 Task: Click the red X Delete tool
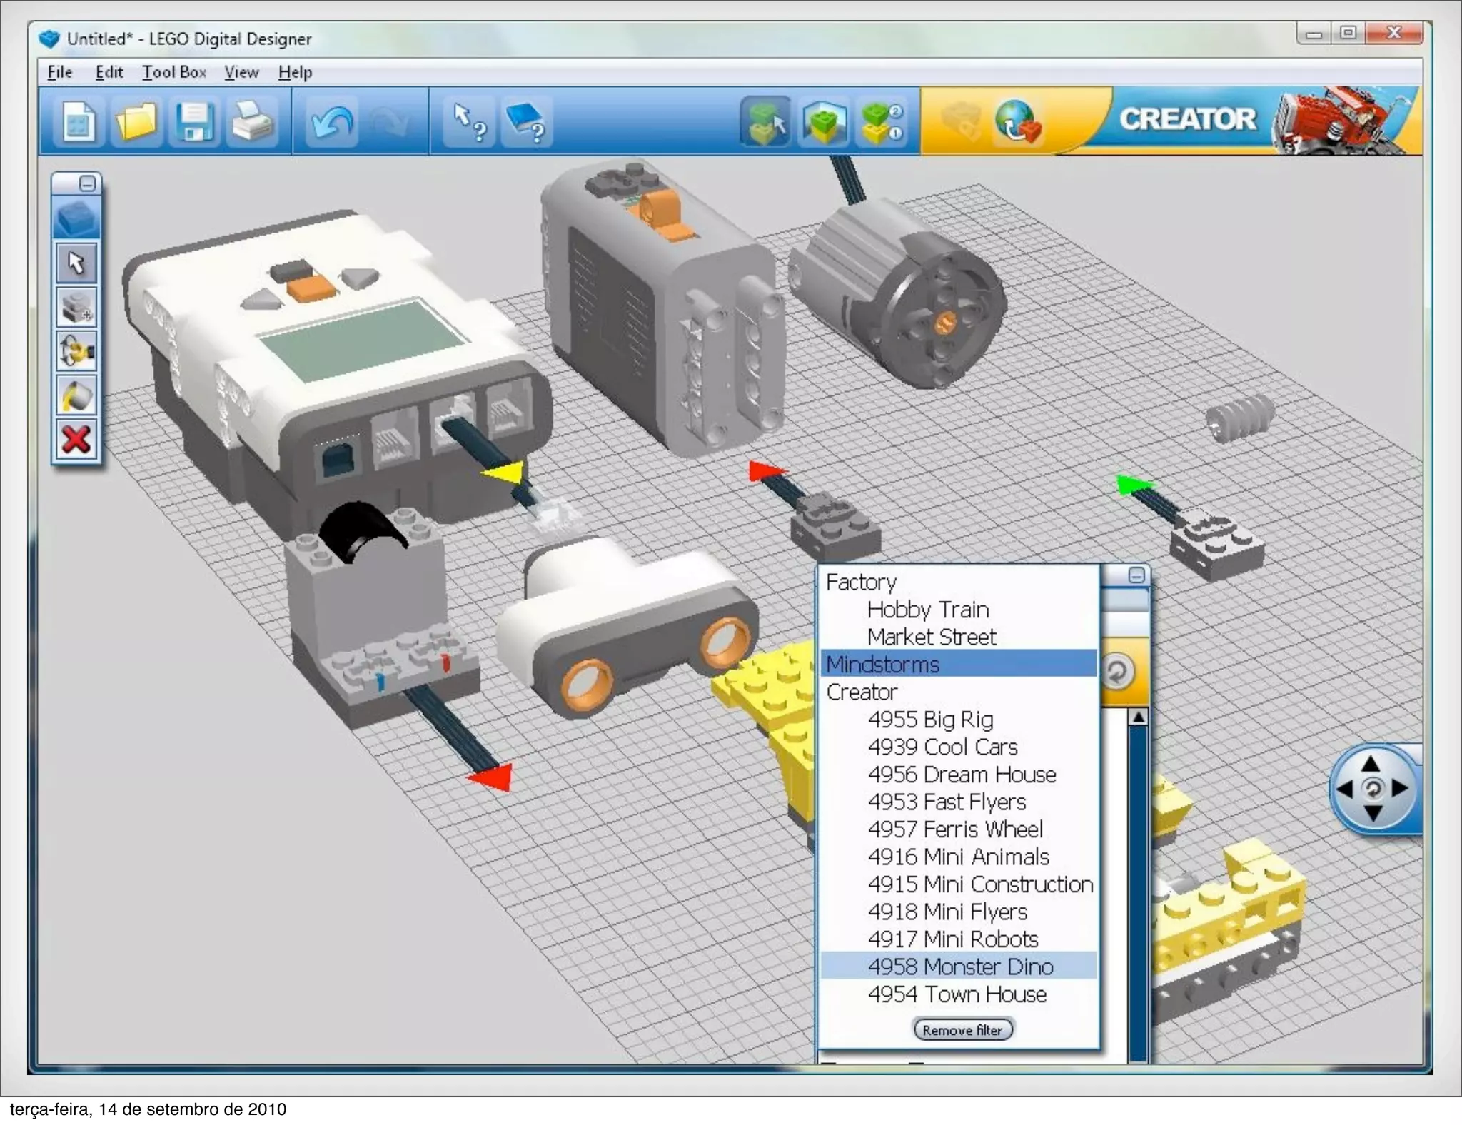pyautogui.click(x=76, y=440)
